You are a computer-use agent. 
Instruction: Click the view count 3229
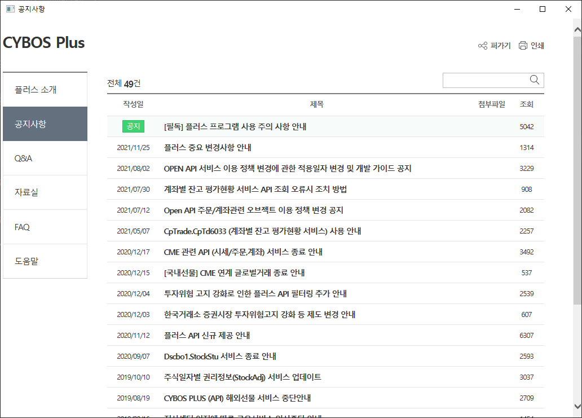point(526,169)
